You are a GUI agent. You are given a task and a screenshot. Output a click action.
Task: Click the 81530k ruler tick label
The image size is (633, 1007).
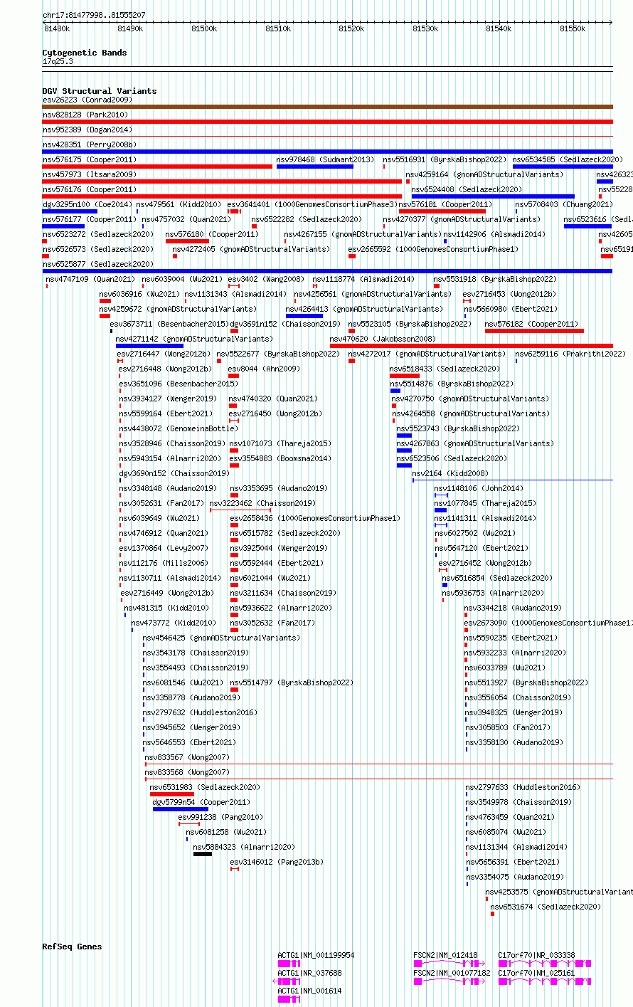click(425, 28)
